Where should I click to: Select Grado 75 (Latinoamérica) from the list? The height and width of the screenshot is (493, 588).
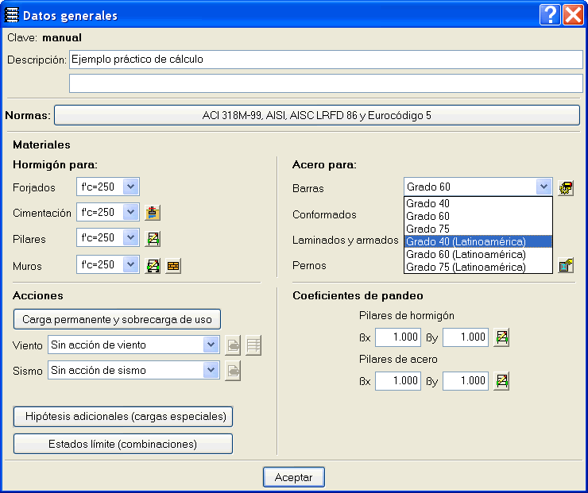pos(466,268)
